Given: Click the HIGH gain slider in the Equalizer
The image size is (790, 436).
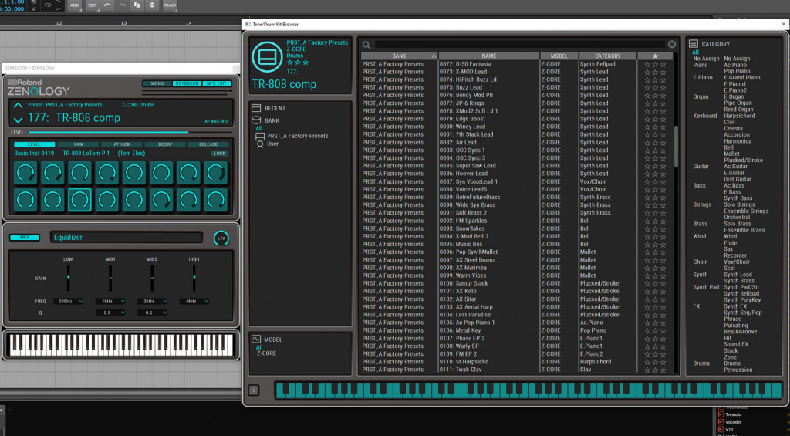Looking at the screenshot, I should tap(194, 278).
